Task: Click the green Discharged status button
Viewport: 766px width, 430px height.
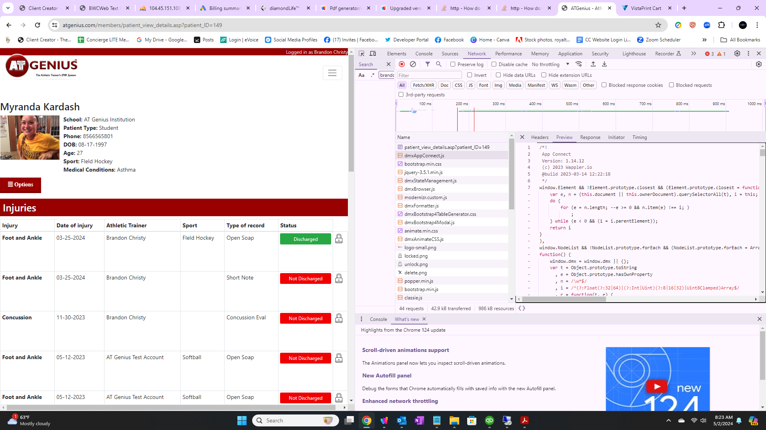Action: (306, 239)
